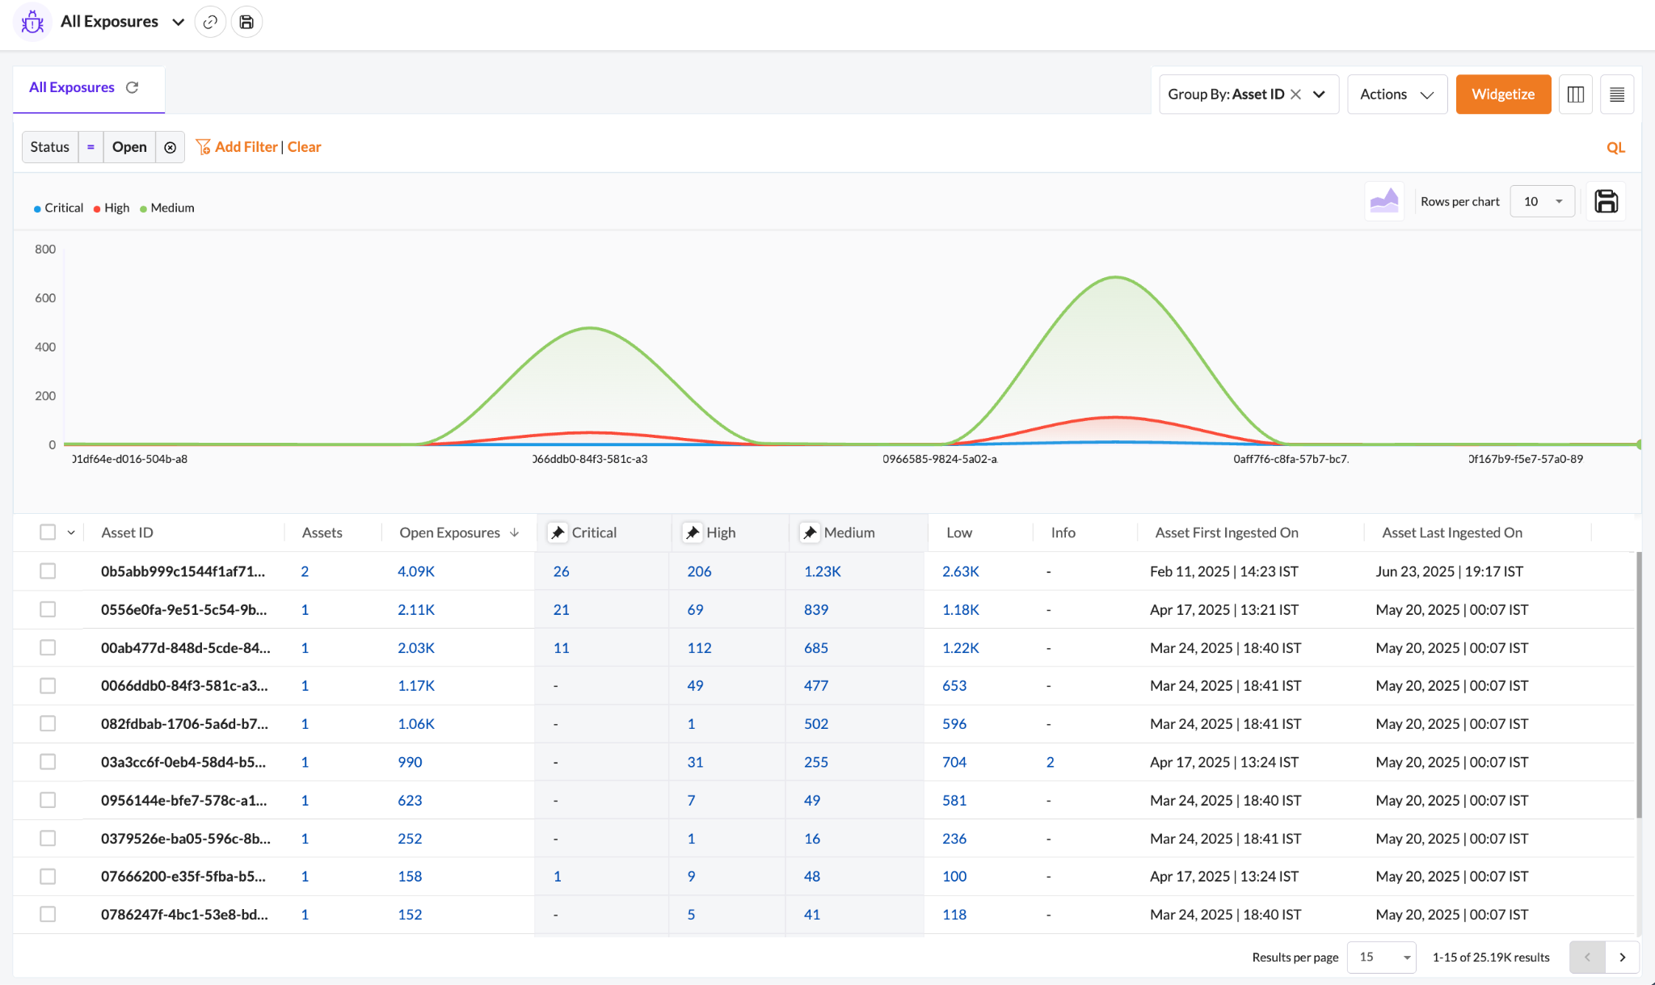The image size is (1655, 985).
Task: Click the Status filter equals operator
Action: click(91, 147)
